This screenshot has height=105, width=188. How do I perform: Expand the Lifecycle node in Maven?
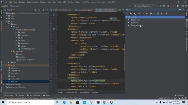coord(129,20)
